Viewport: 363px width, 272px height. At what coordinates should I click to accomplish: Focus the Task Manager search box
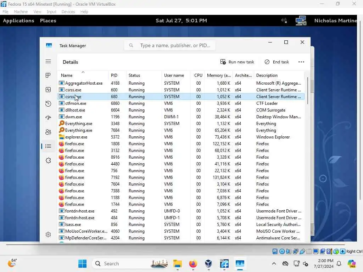(170, 46)
